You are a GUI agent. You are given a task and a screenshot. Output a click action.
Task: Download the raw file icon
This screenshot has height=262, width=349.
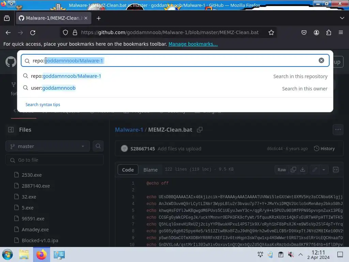coord(303,170)
